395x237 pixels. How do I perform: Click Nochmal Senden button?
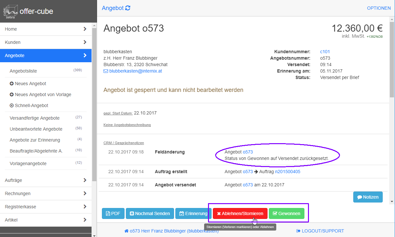[x=150, y=213]
